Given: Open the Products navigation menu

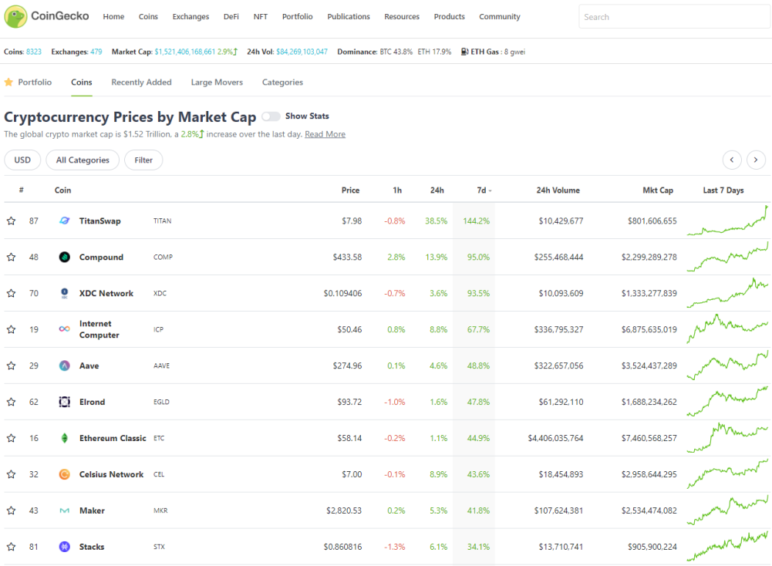Looking at the screenshot, I should (x=449, y=17).
